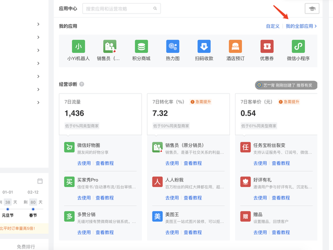Click the 低于6%同类型商家 label
Viewport: 333px width, 250px height.
point(82,126)
